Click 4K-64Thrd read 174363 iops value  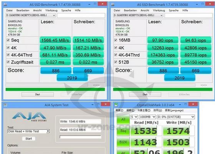coord(163,55)
